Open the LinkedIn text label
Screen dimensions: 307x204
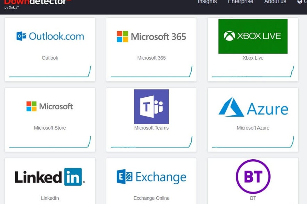point(50,198)
